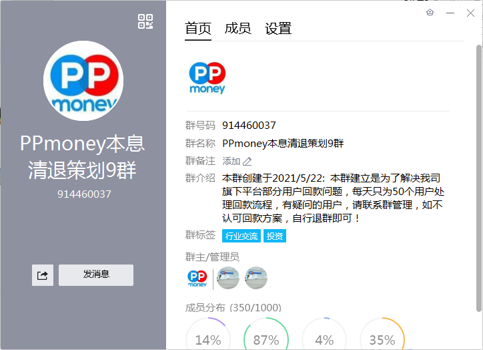This screenshot has height=350, width=483.
Task: Click the 87% member distribution ring
Action: point(266,334)
